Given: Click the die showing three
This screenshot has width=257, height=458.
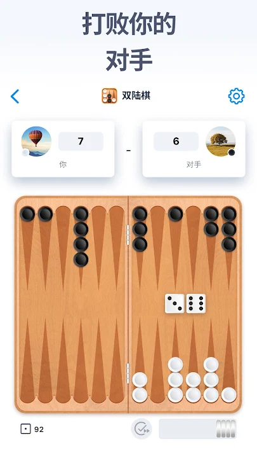Looking at the screenshot, I should [175, 303].
